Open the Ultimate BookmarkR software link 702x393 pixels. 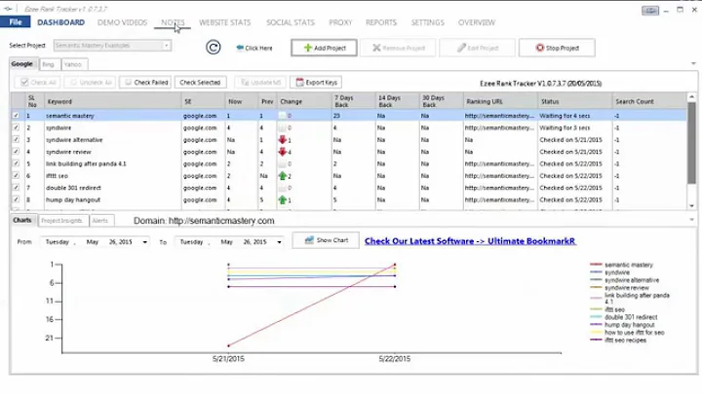pos(470,241)
